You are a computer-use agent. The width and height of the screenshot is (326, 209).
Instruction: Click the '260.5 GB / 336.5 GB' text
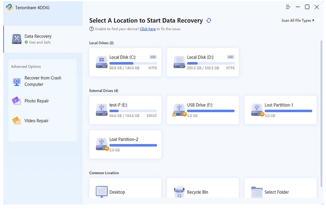(x=203, y=68)
